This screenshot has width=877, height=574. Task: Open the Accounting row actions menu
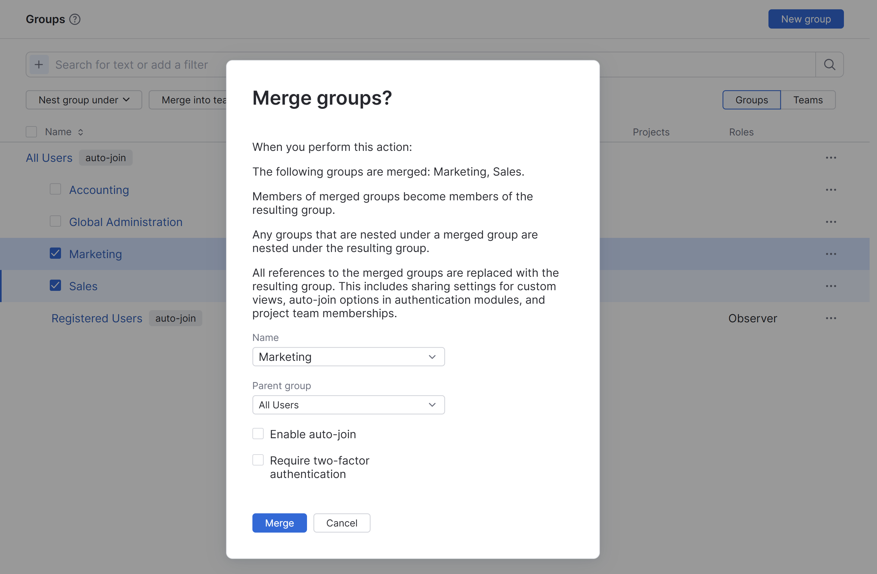point(831,190)
